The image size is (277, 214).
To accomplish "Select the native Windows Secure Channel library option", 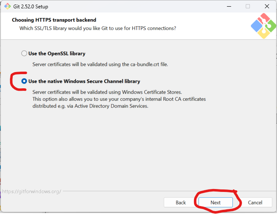I will (x=24, y=81).
